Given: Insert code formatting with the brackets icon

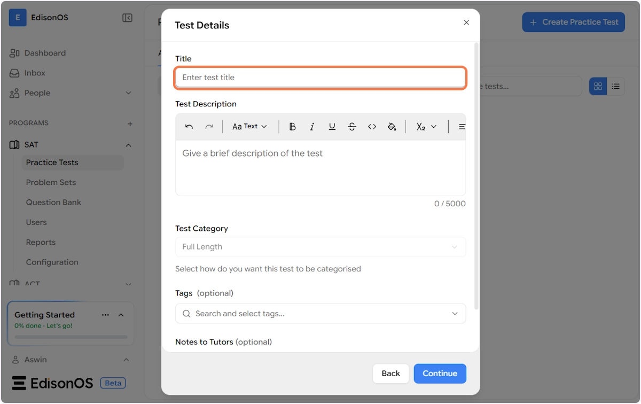Looking at the screenshot, I should pyautogui.click(x=372, y=127).
